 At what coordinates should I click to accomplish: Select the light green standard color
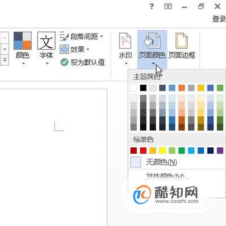pos(172,151)
